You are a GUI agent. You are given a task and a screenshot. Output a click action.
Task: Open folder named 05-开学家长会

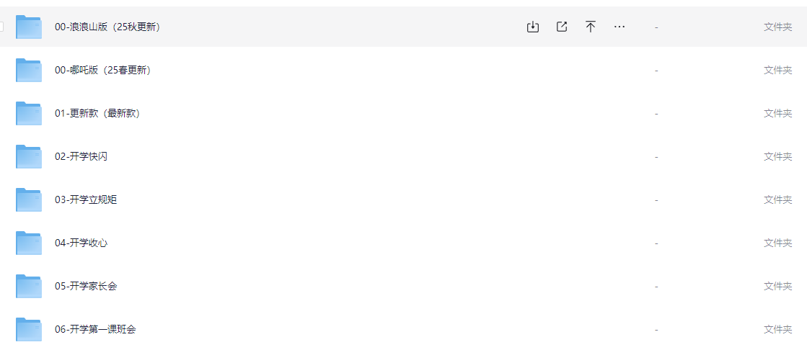pyautogui.click(x=86, y=287)
